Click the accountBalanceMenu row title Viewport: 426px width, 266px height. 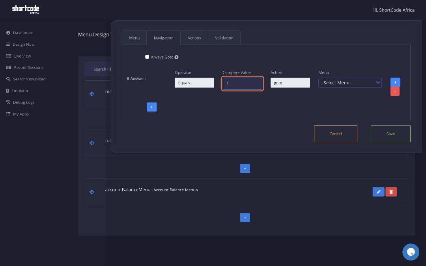[x=151, y=190]
